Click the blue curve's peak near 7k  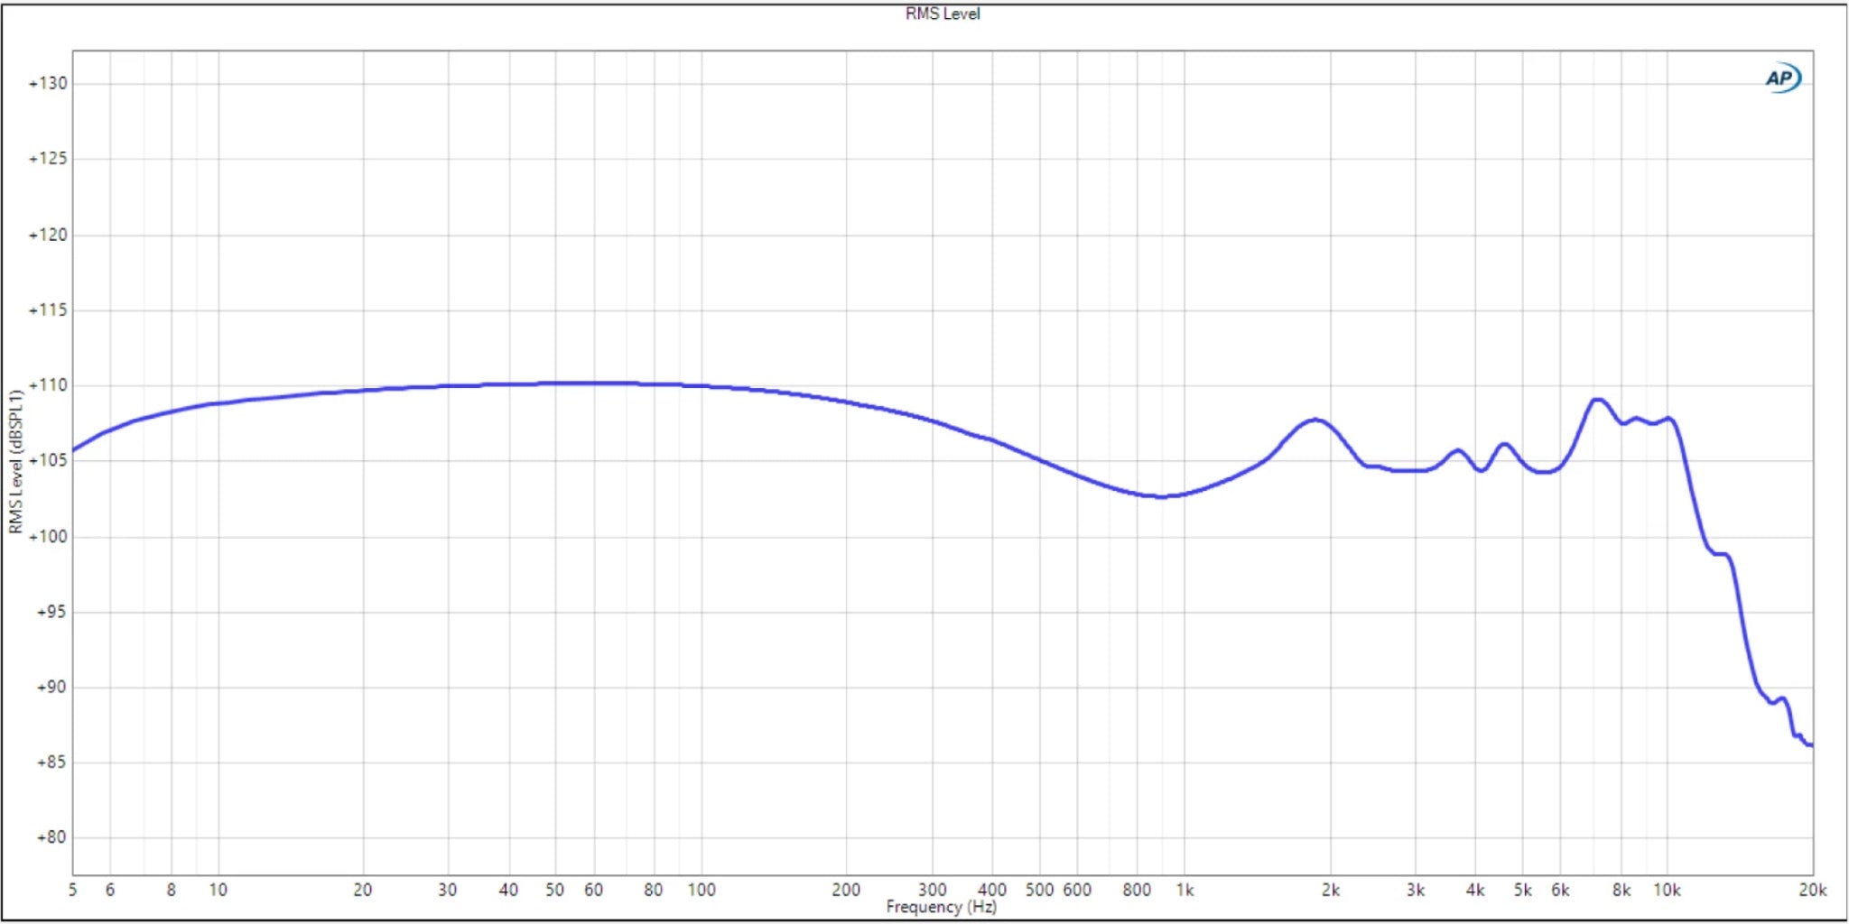coord(1596,399)
